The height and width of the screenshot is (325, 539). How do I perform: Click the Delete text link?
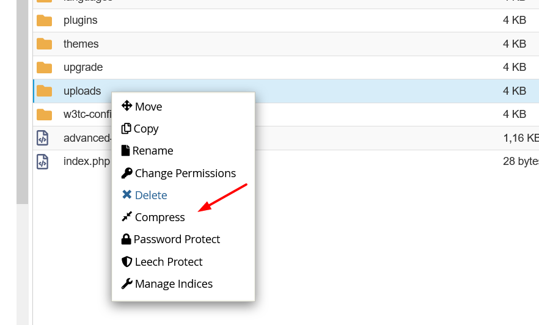click(x=151, y=195)
